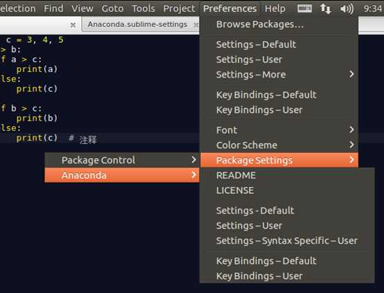Image resolution: width=384 pixels, height=293 pixels.
Task: Expand the Settings – More submenu
Action: tap(279, 74)
